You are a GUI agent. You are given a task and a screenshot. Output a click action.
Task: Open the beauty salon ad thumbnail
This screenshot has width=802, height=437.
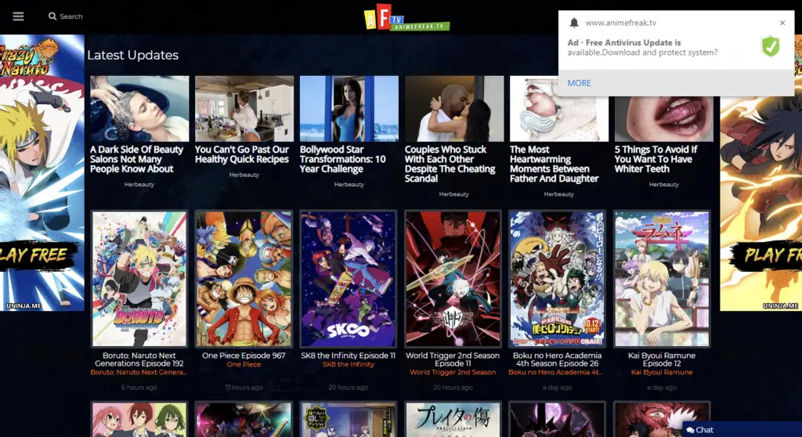click(x=139, y=109)
